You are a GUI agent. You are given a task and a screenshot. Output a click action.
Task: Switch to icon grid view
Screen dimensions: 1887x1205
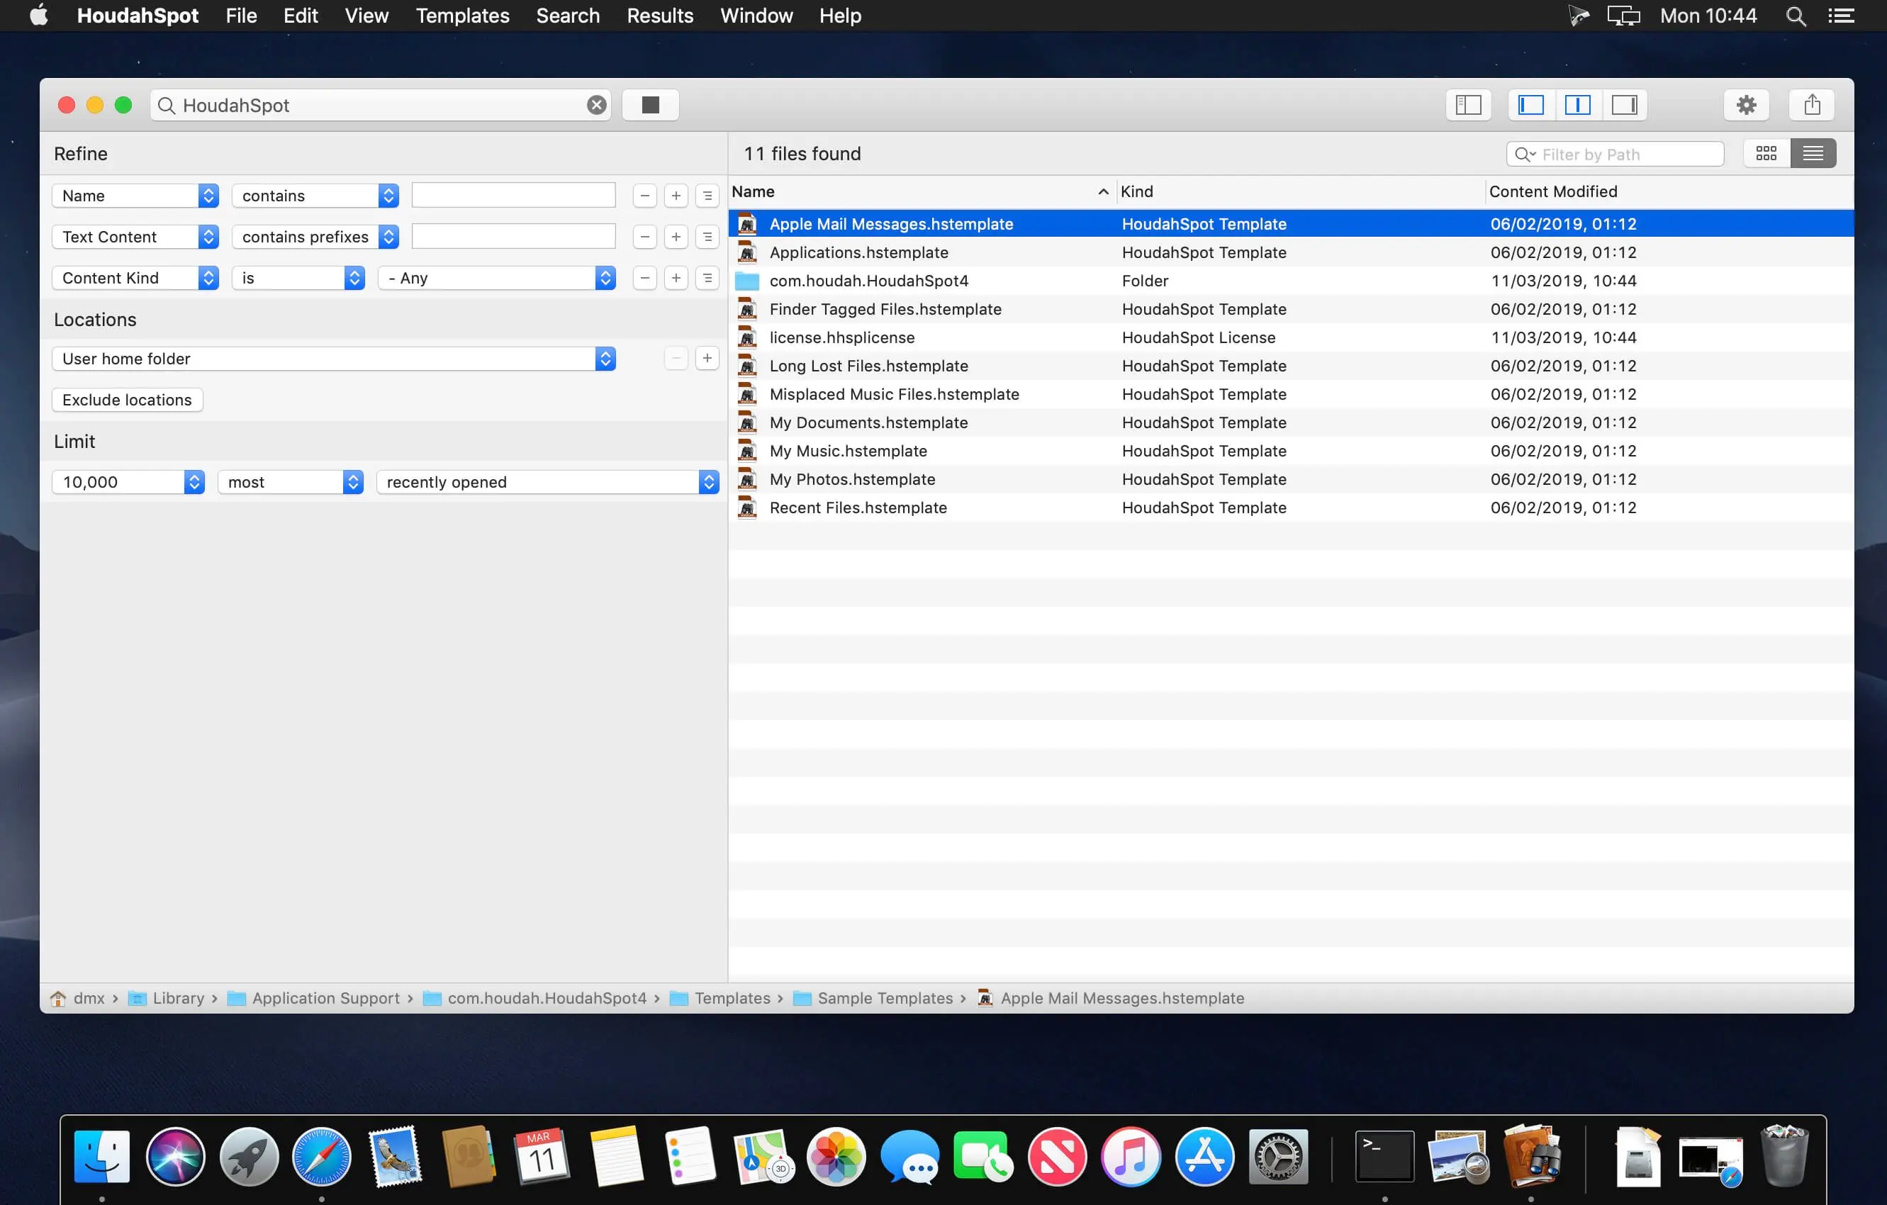tap(1766, 152)
